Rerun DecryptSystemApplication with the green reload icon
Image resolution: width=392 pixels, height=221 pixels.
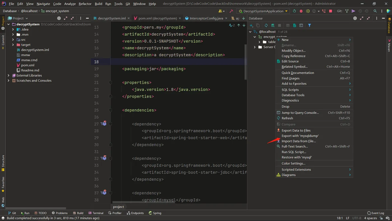[x=294, y=11]
